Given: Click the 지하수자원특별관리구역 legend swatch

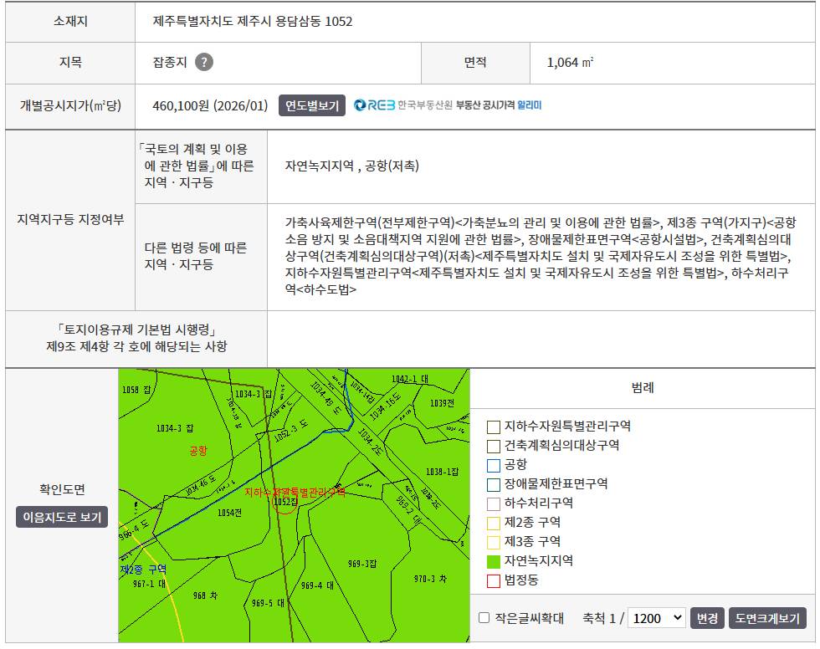Looking at the screenshot, I should (x=494, y=427).
